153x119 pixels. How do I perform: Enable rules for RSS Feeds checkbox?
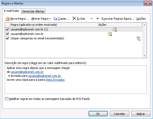click(x=6, y=99)
